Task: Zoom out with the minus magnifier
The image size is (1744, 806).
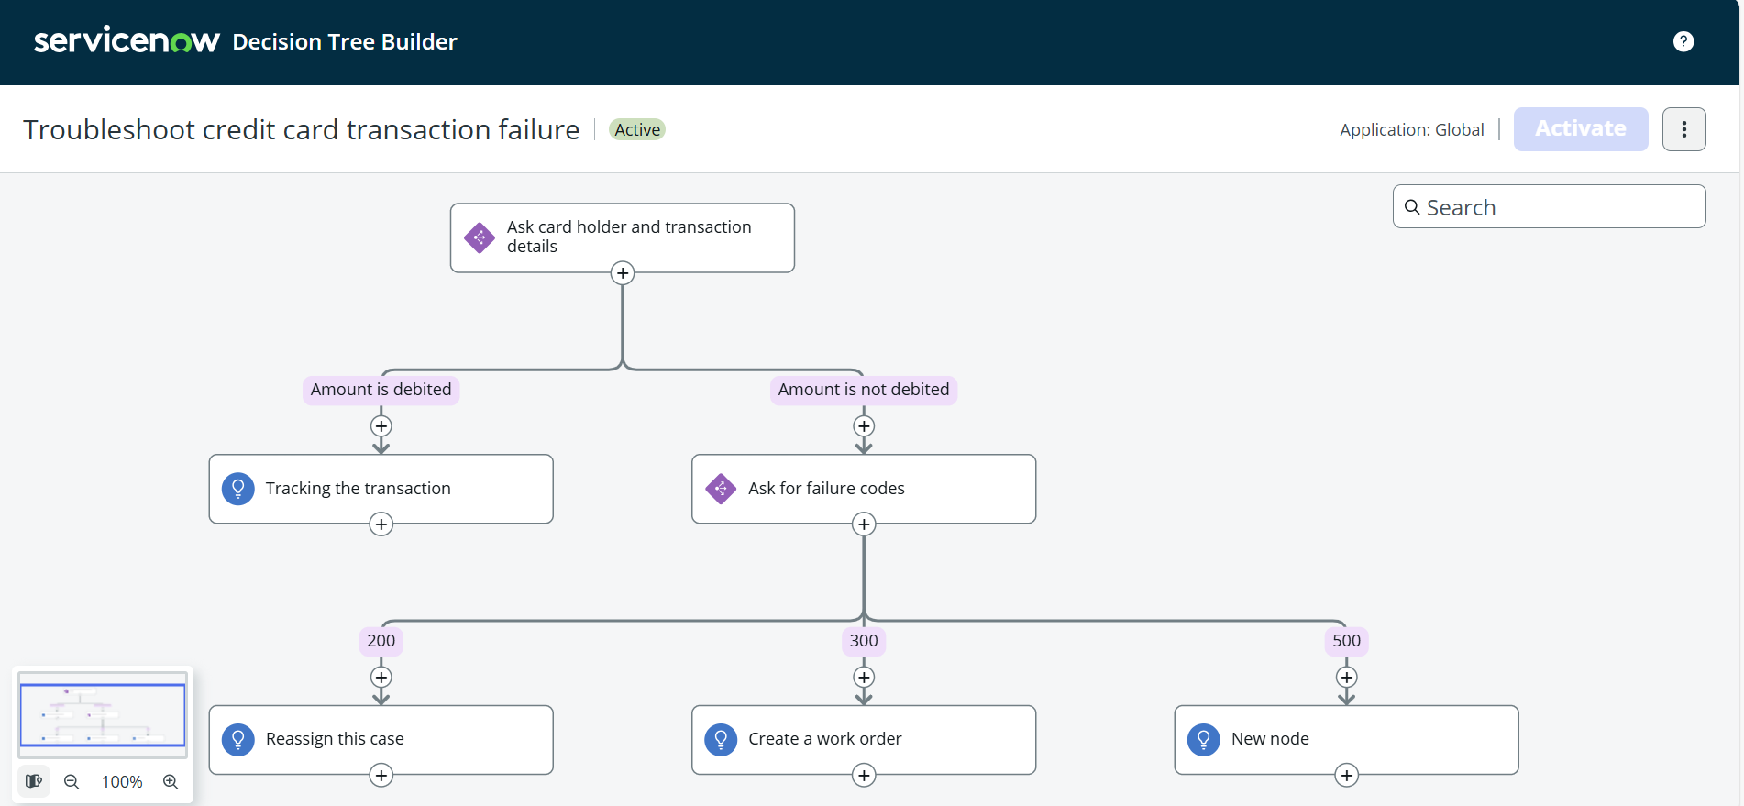Action: pyautogui.click(x=72, y=782)
